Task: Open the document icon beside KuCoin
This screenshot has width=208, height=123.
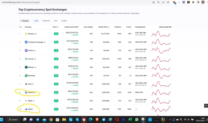Action: coord(35,59)
